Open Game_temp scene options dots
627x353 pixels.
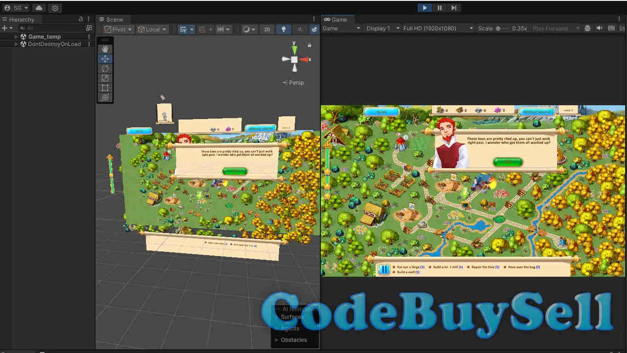tap(89, 37)
